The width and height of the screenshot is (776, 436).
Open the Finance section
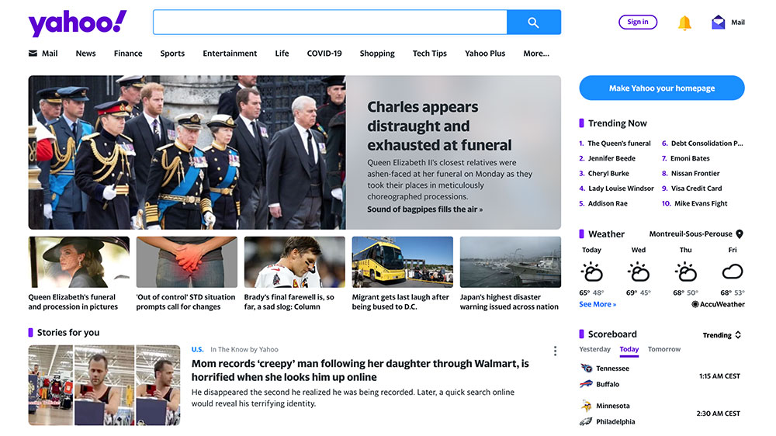click(128, 54)
